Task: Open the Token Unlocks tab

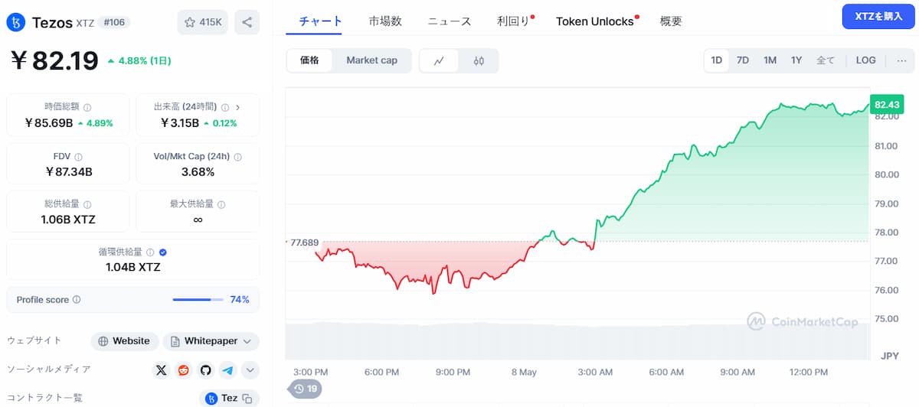Action: tap(594, 21)
